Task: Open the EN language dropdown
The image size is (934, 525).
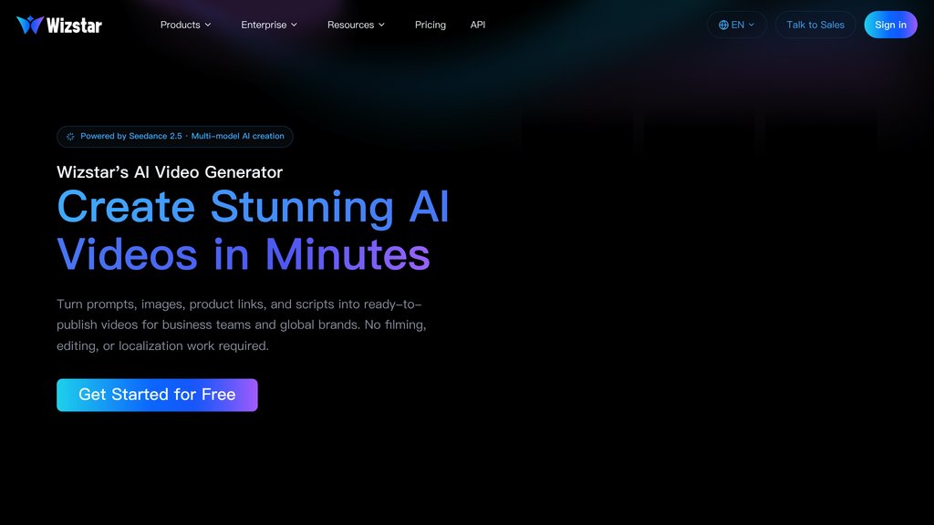Action: point(737,25)
